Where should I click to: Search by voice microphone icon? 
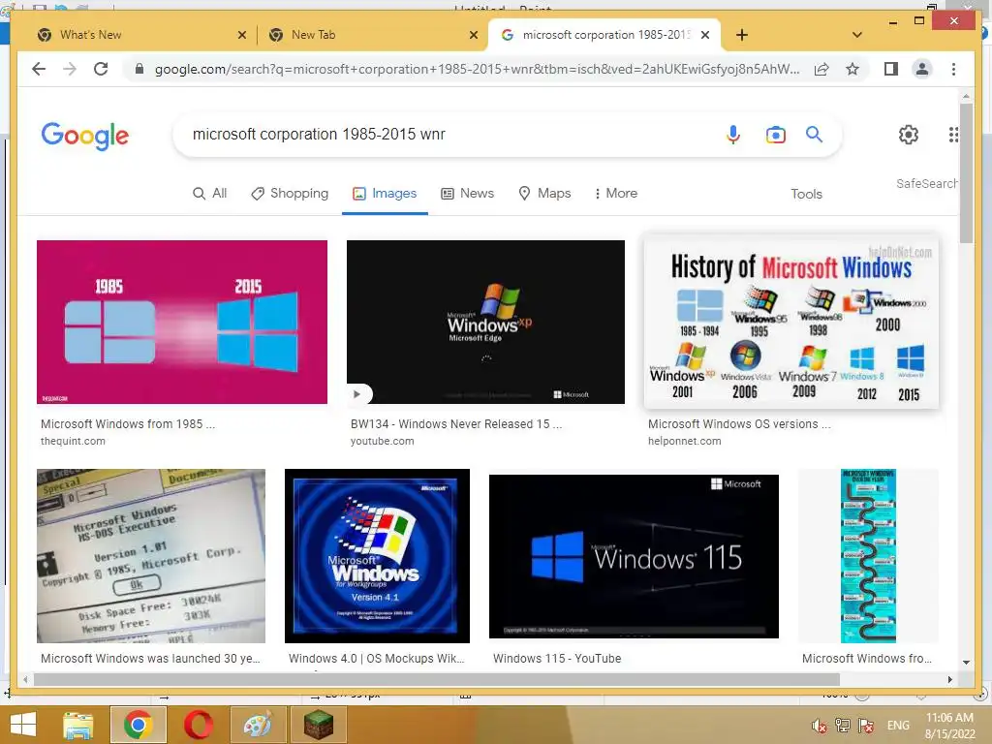coord(732,134)
